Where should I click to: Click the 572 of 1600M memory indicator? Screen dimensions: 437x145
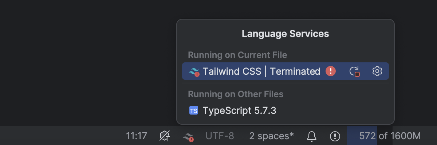point(390,136)
